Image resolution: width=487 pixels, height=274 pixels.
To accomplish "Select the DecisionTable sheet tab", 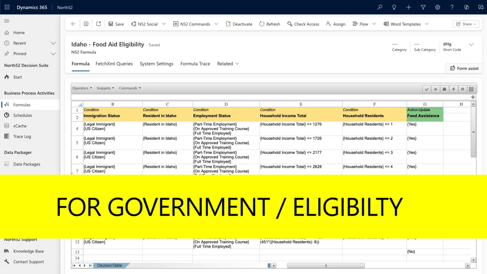I will click(109, 265).
